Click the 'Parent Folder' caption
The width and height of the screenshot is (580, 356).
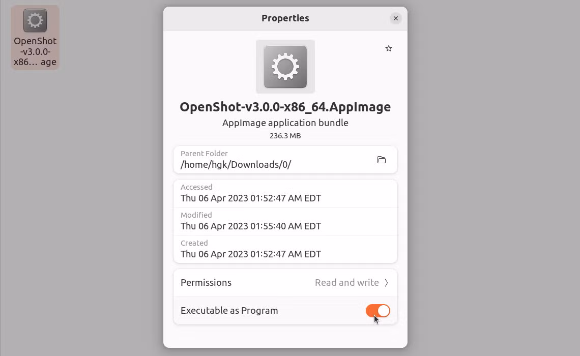[204, 154]
